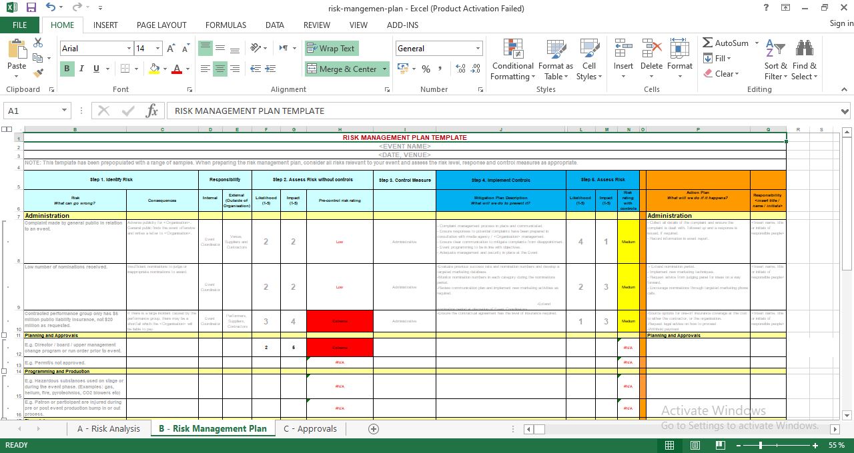Open Conditional Formatting menu

click(512, 60)
